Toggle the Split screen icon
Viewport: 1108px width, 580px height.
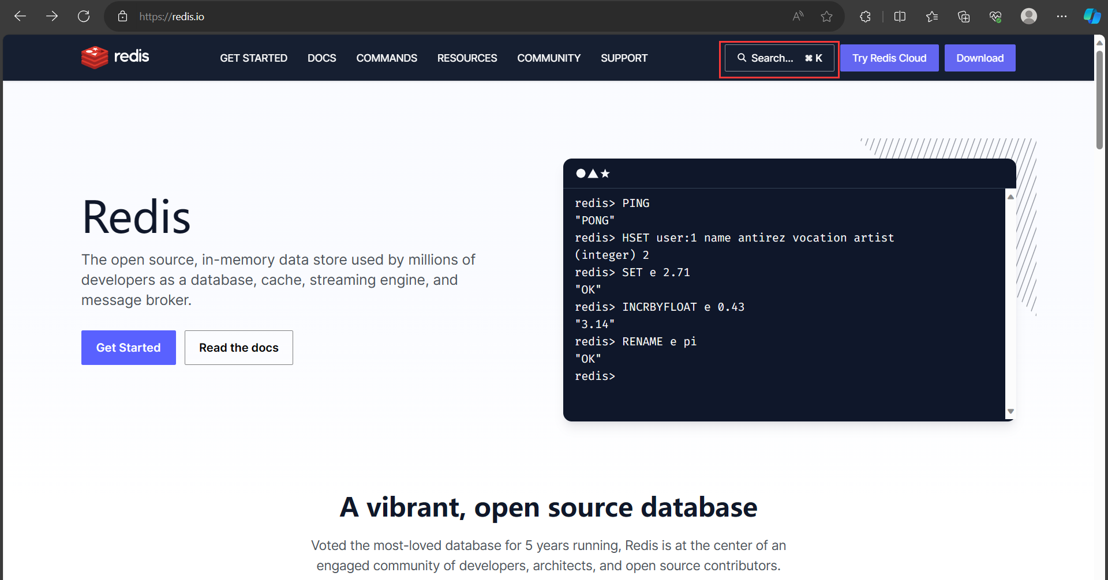[900, 16]
